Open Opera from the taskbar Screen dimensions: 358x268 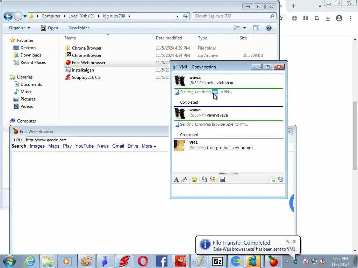click(x=143, y=261)
